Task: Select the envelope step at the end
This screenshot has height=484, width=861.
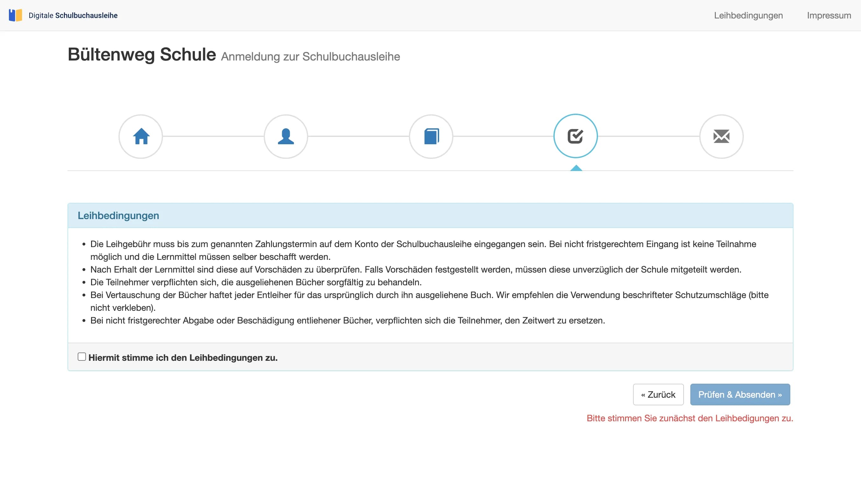Action: point(721,136)
